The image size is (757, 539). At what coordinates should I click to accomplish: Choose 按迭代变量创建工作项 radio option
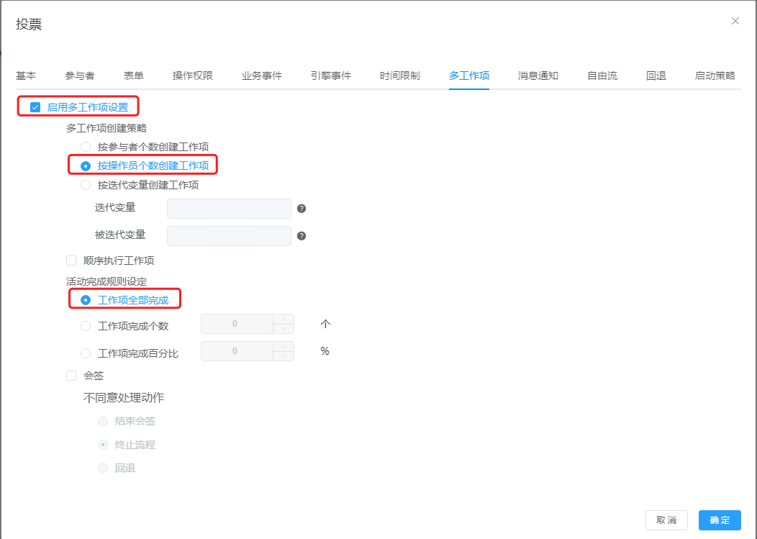point(86,185)
